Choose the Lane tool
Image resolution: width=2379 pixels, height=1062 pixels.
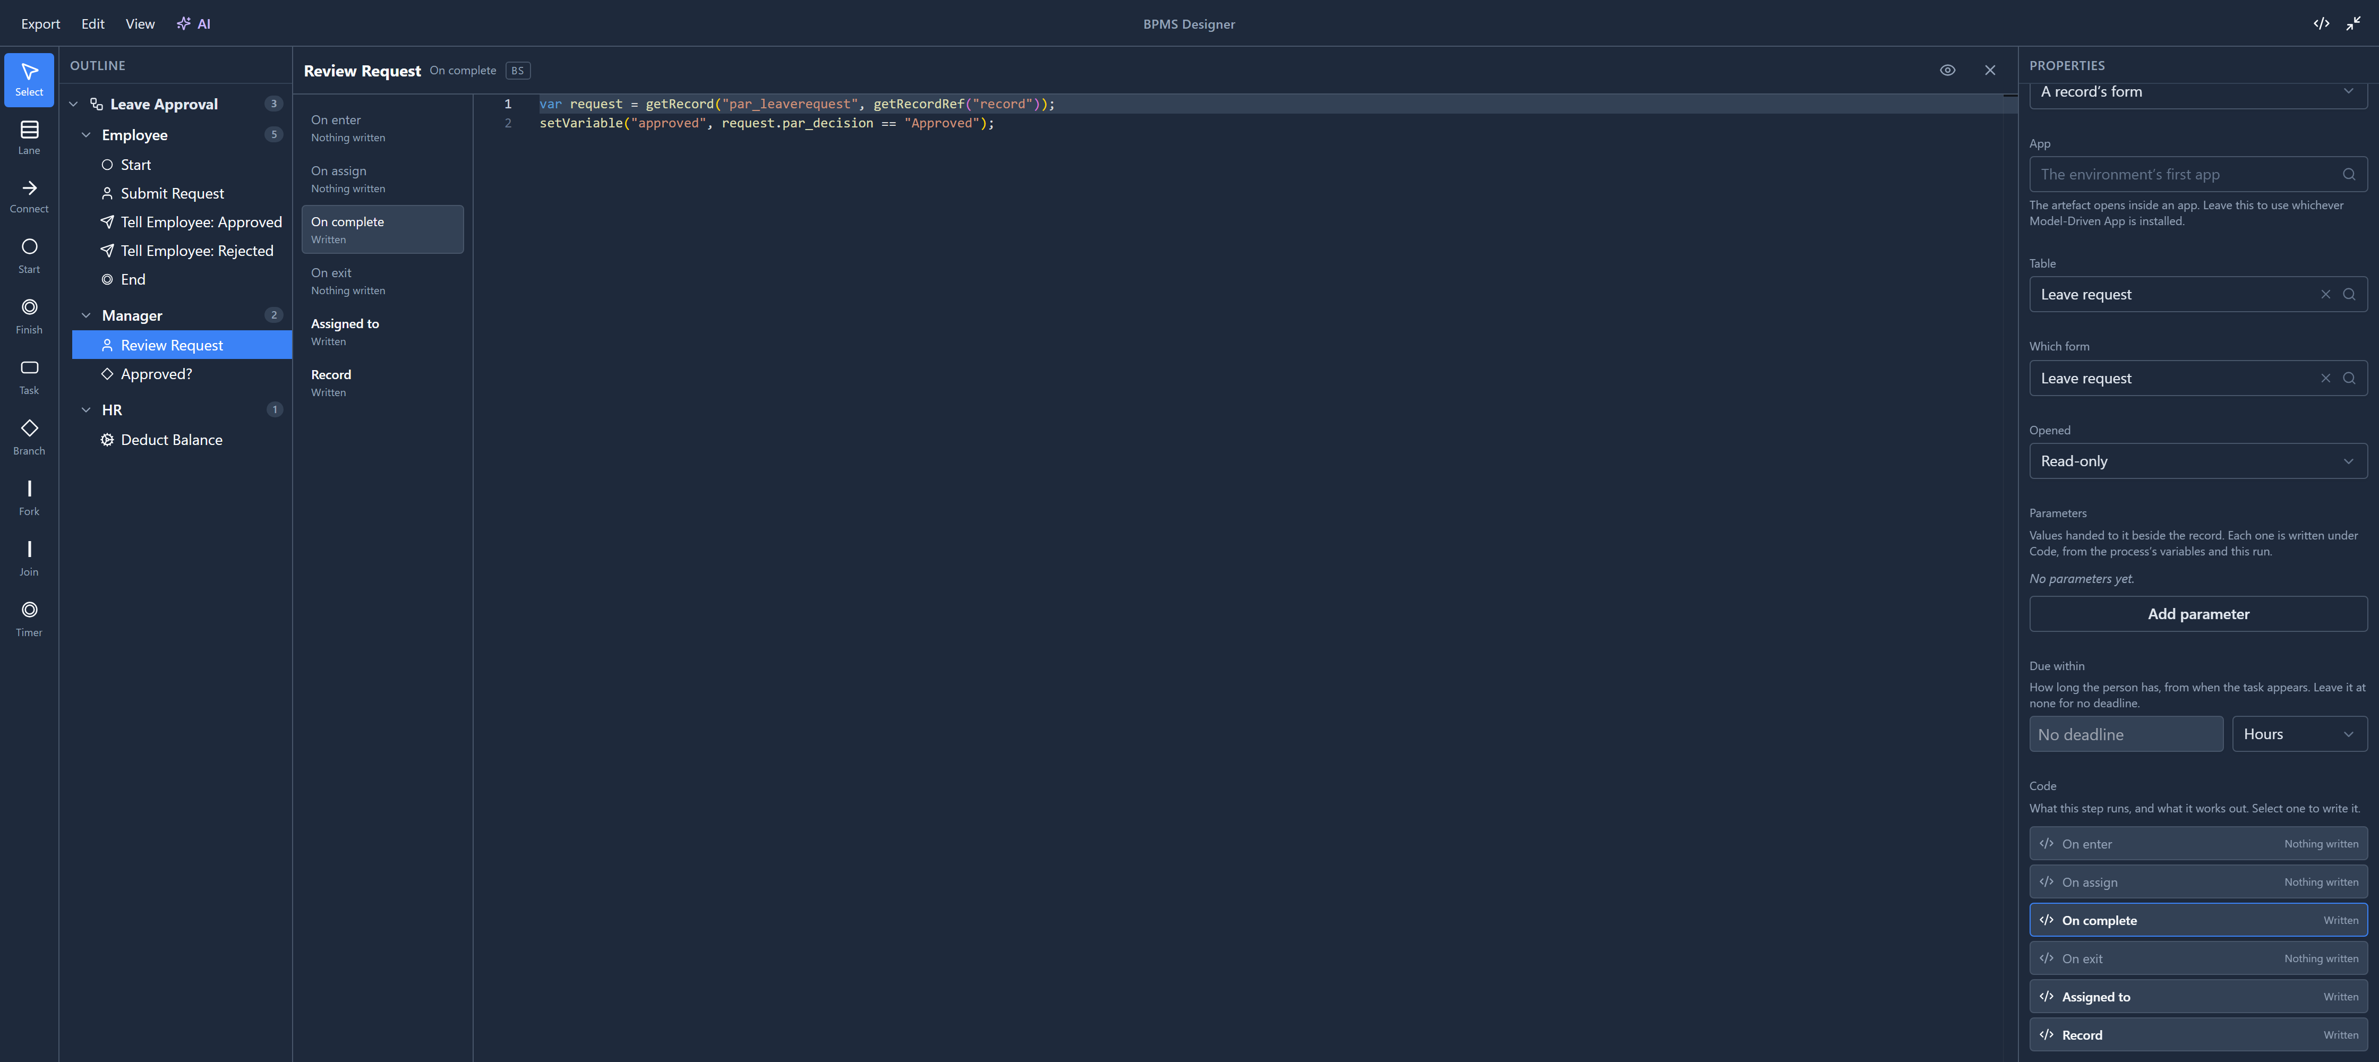[x=29, y=138]
